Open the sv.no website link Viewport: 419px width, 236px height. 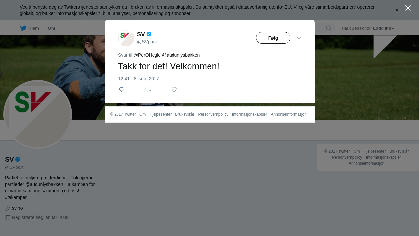(x=17, y=208)
